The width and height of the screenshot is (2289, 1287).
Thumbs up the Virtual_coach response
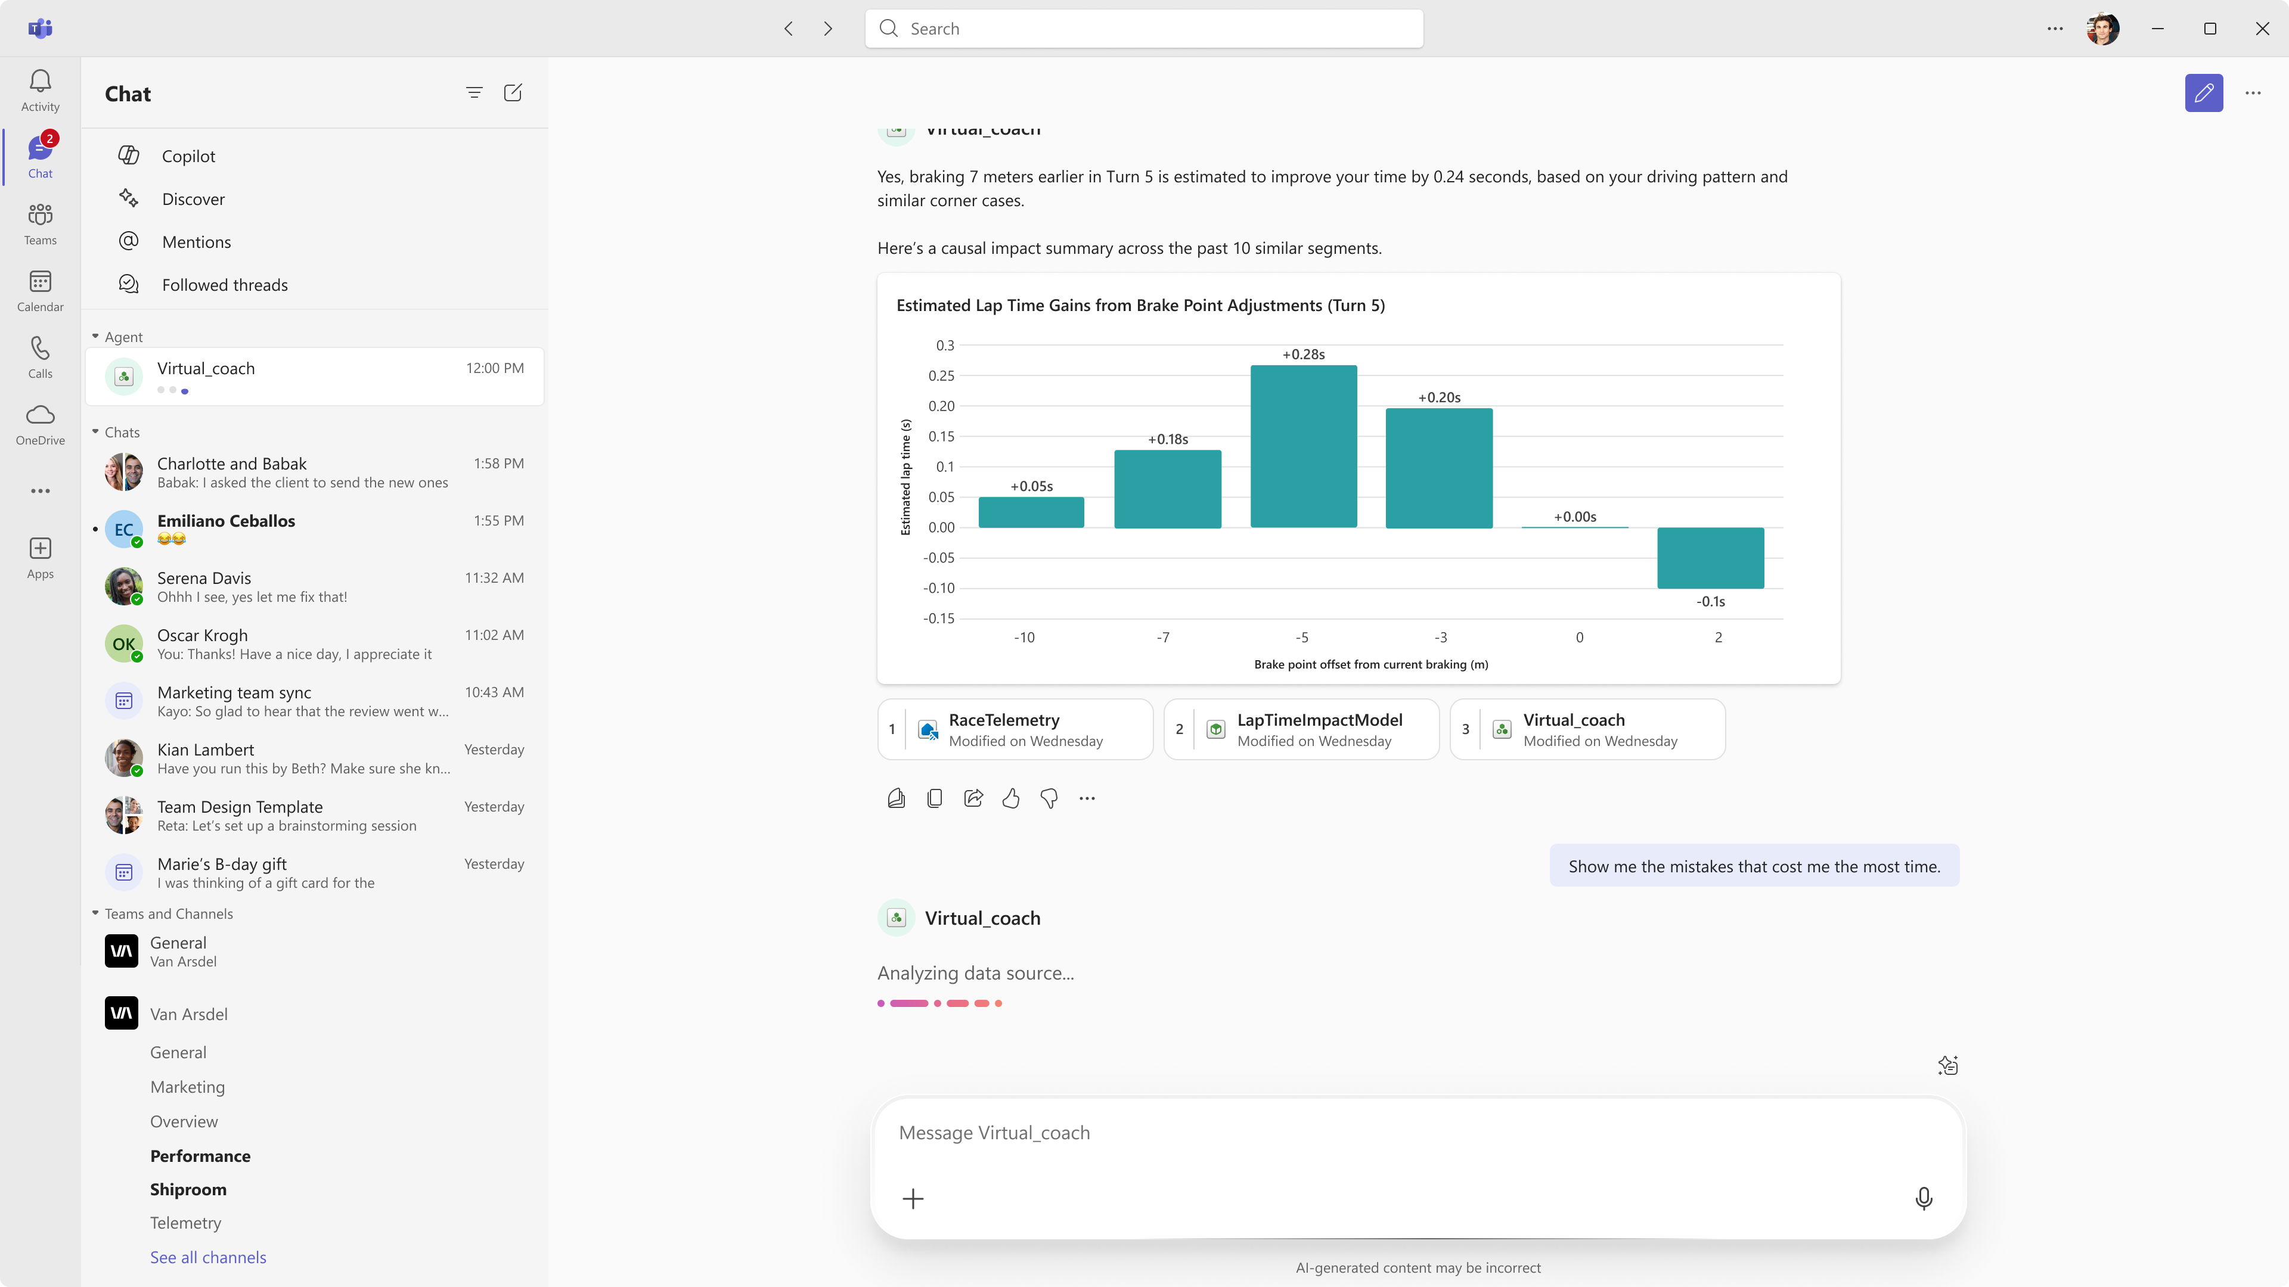(x=1011, y=798)
